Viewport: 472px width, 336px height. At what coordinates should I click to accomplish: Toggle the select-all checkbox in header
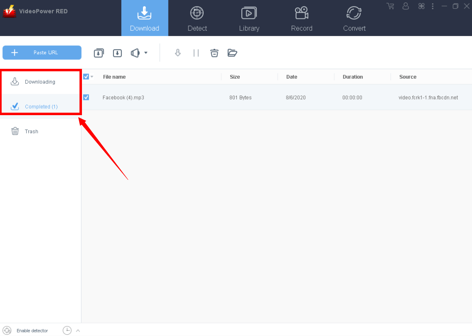(86, 77)
